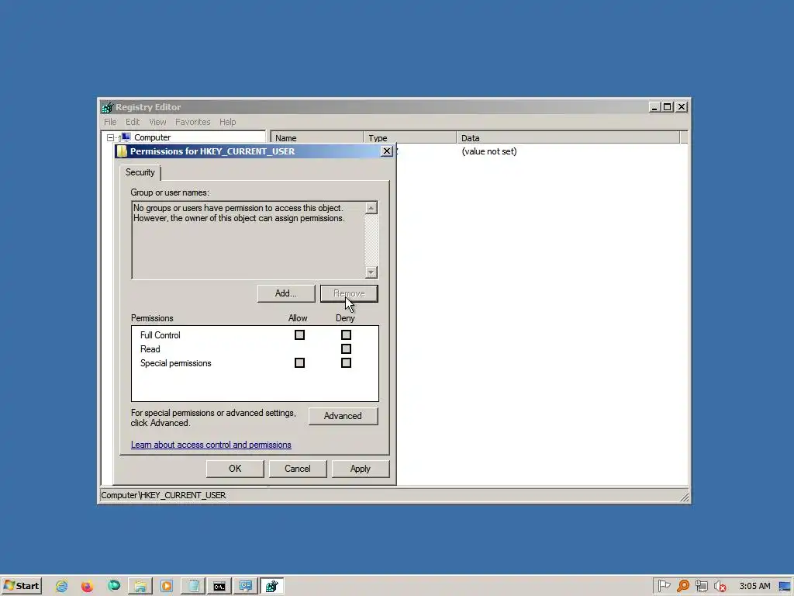
Task: Launch Firefox from the taskbar
Action: (x=87, y=587)
